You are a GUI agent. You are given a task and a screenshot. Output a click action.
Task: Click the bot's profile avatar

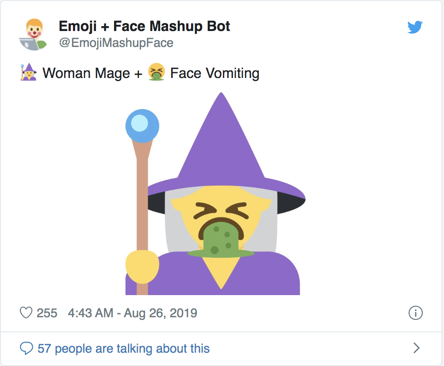(33, 34)
